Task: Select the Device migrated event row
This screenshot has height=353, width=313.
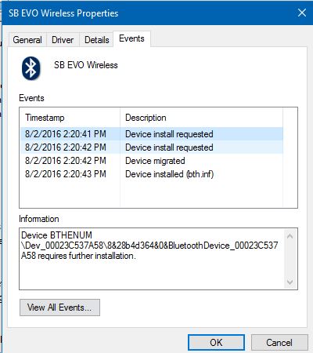Action: [x=152, y=161]
